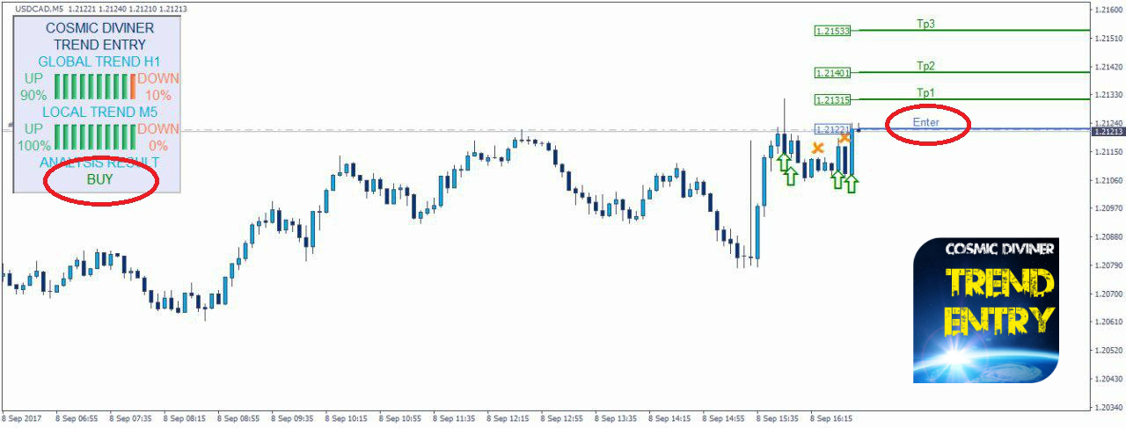Screen dimensions: 1126x428
Task: Select the Tp3 label
Action: [925, 24]
